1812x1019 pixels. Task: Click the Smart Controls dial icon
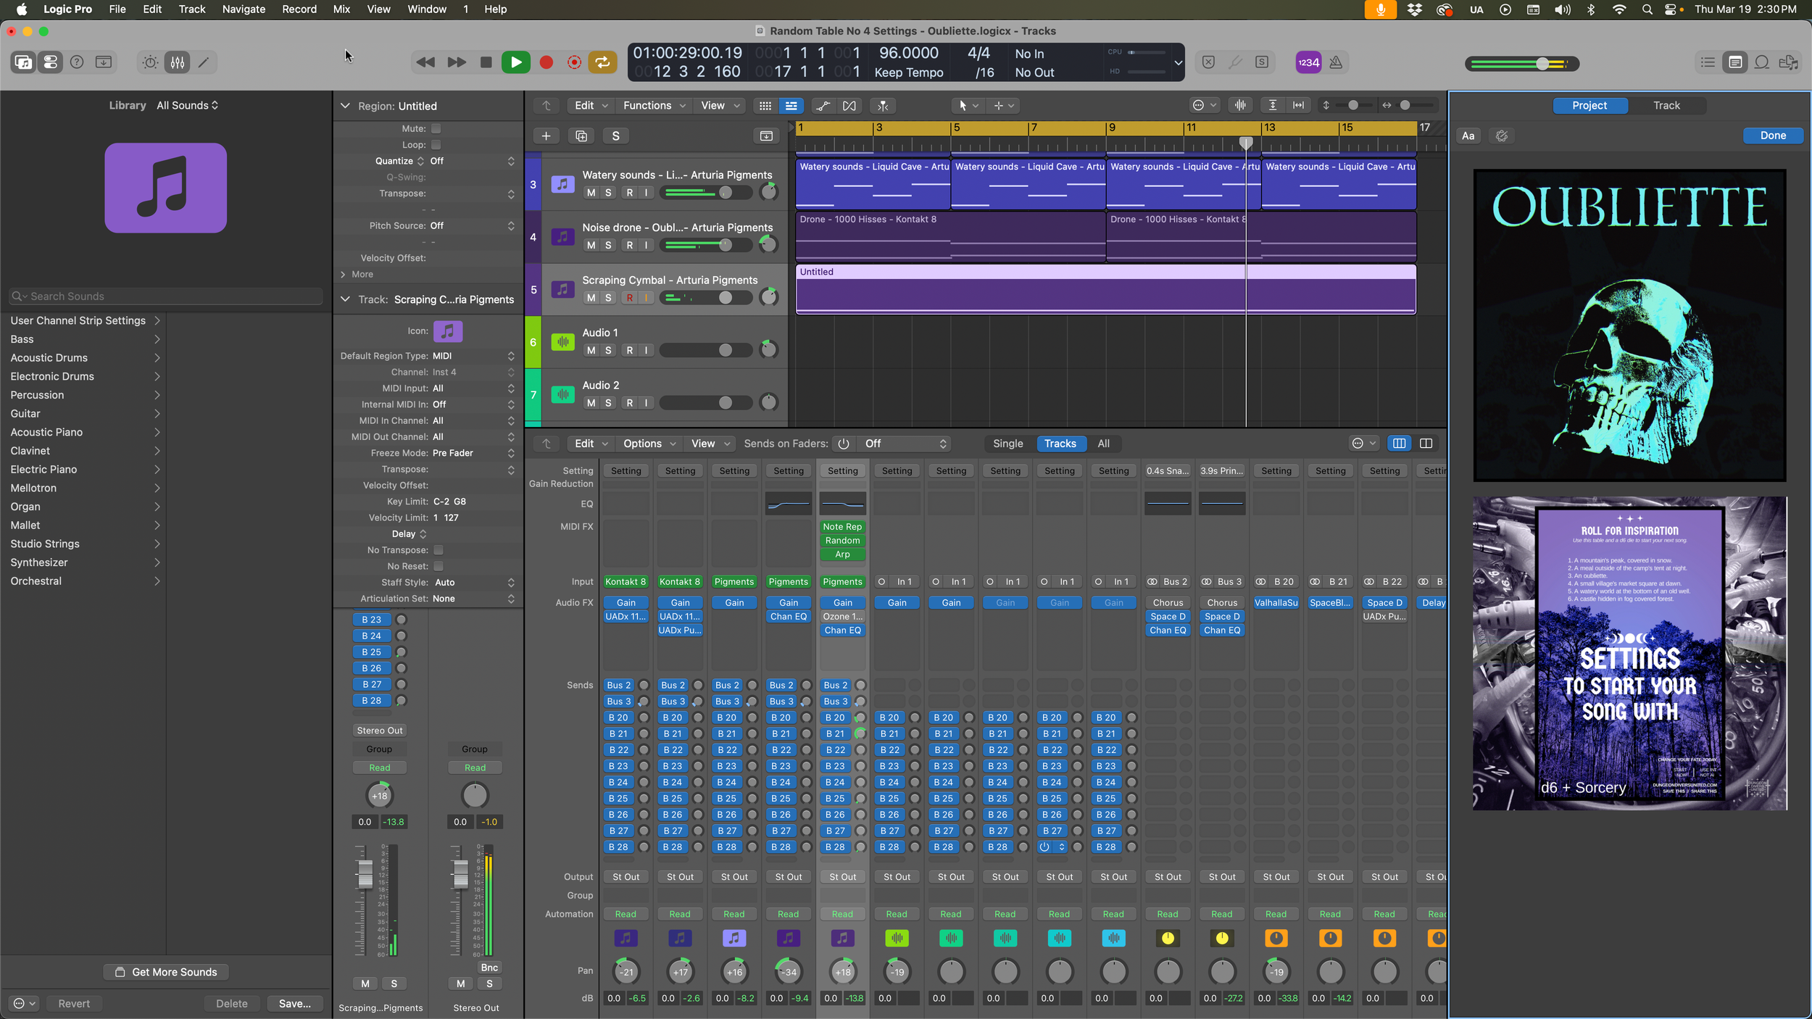click(x=150, y=62)
